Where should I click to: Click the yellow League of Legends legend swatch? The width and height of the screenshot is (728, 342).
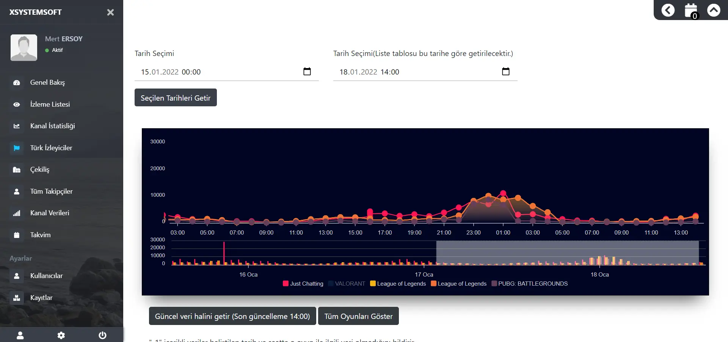(x=373, y=284)
